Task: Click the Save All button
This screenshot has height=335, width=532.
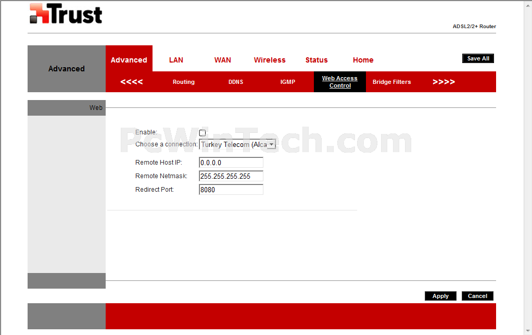Action: [478, 58]
